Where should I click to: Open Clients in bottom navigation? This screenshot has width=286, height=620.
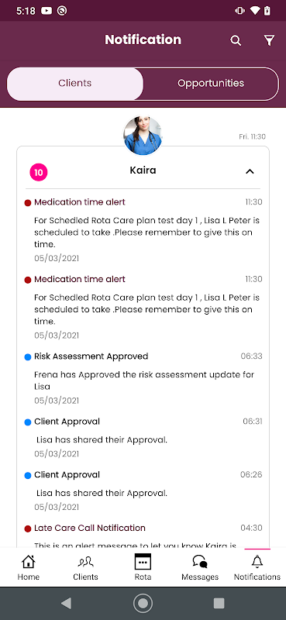(x=85, y=567)
